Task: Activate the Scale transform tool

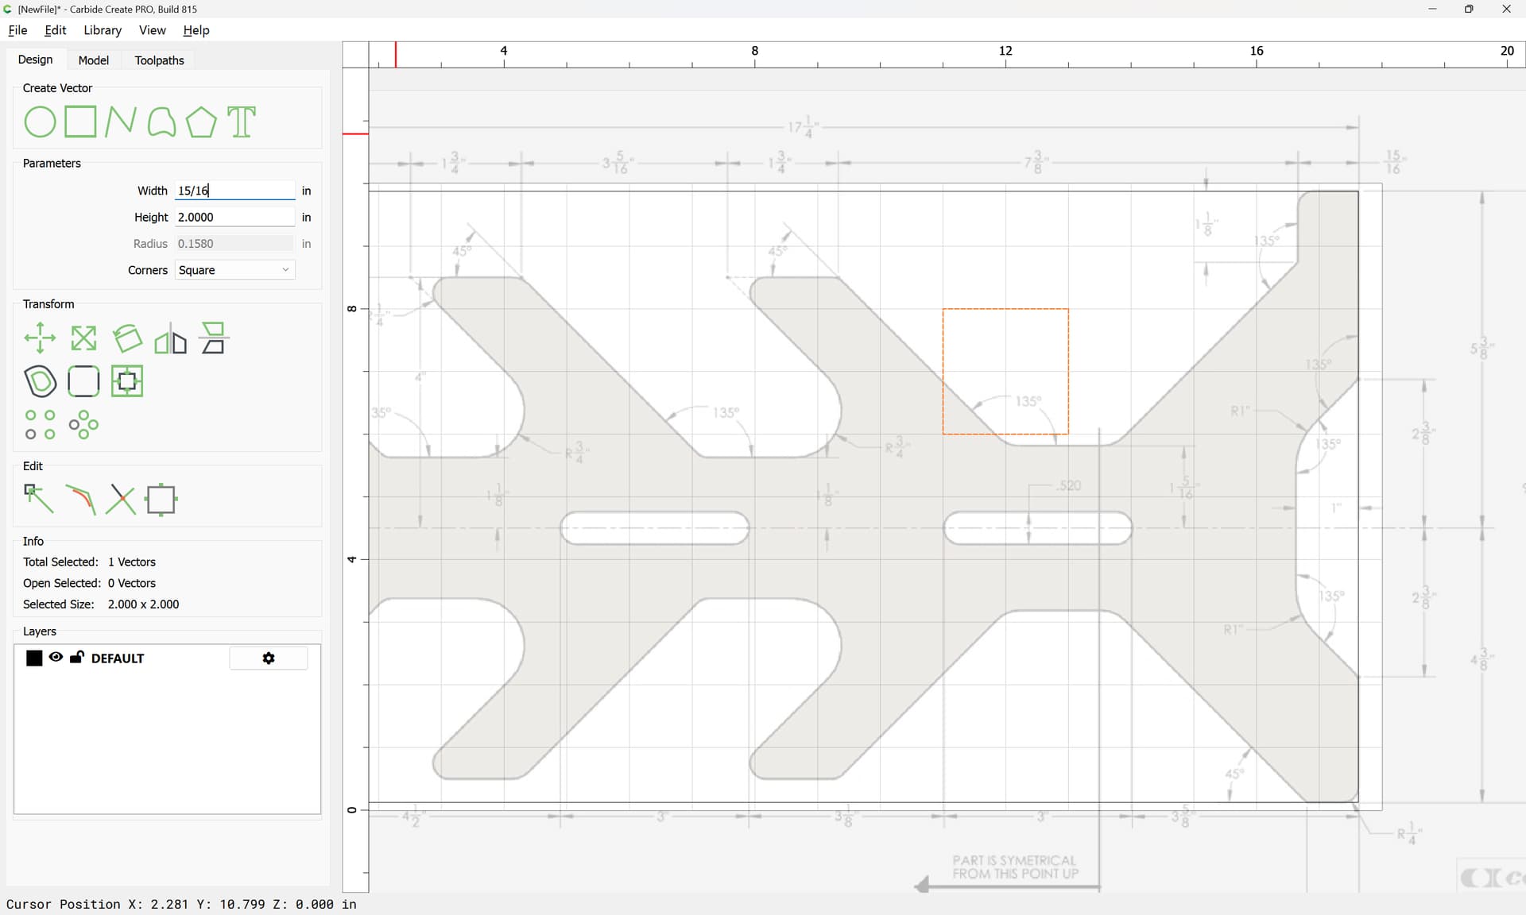Action: [x=83, y=338]
